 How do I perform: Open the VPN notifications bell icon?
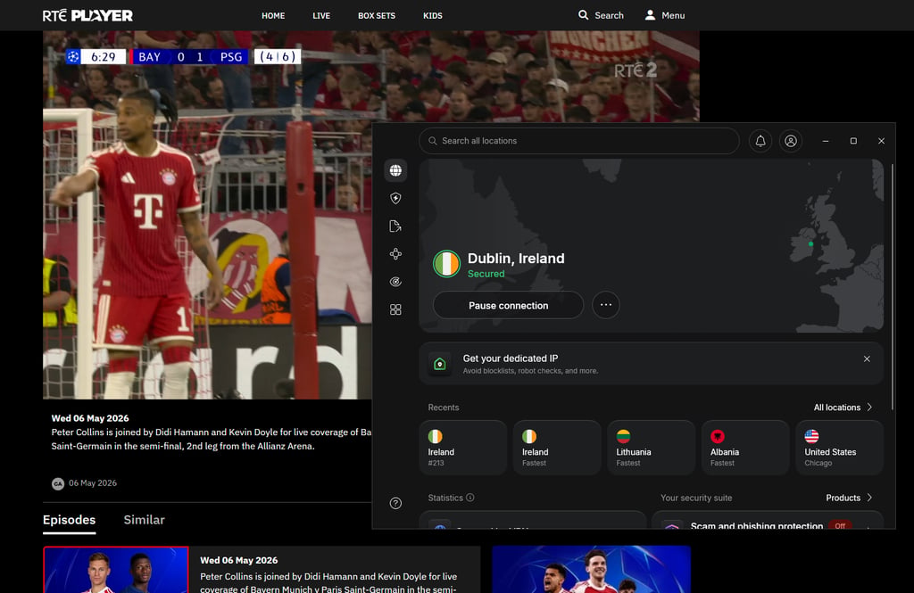click(760, 141)
